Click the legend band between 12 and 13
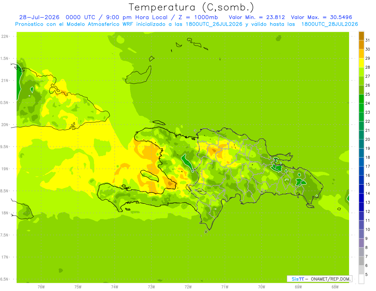The image size is (376, 291). click(x=361, y=207)
